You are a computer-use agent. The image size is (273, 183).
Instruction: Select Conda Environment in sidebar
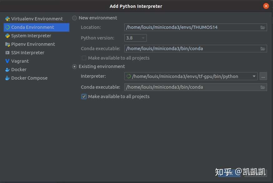[37, 27]
